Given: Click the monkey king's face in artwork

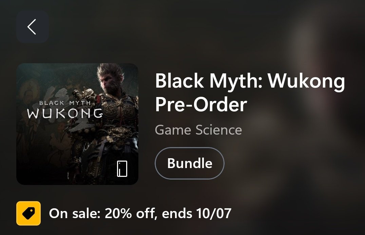Looking at the screenshot, I should [x=110, y=84].
